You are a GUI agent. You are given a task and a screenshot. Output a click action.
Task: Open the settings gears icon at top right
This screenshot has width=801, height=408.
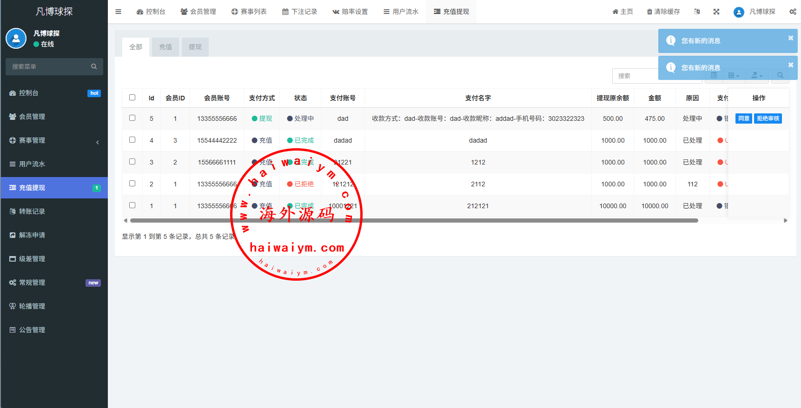[793, 12]
